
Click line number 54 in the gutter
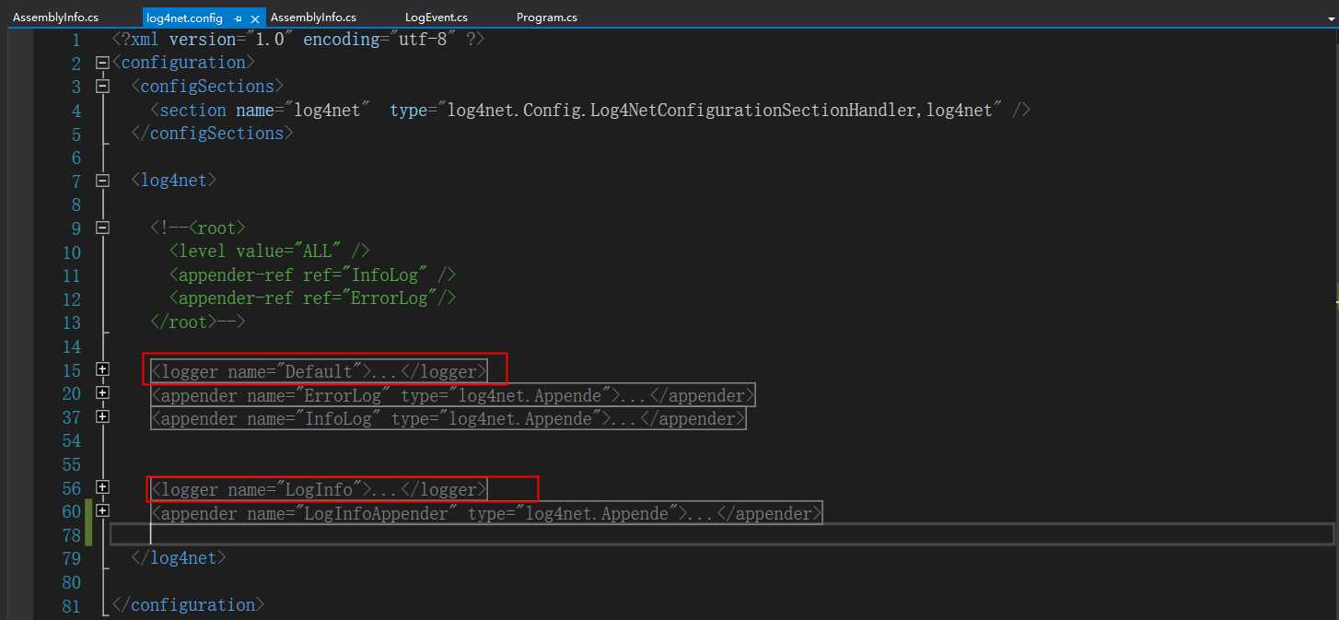pos(71,440)
